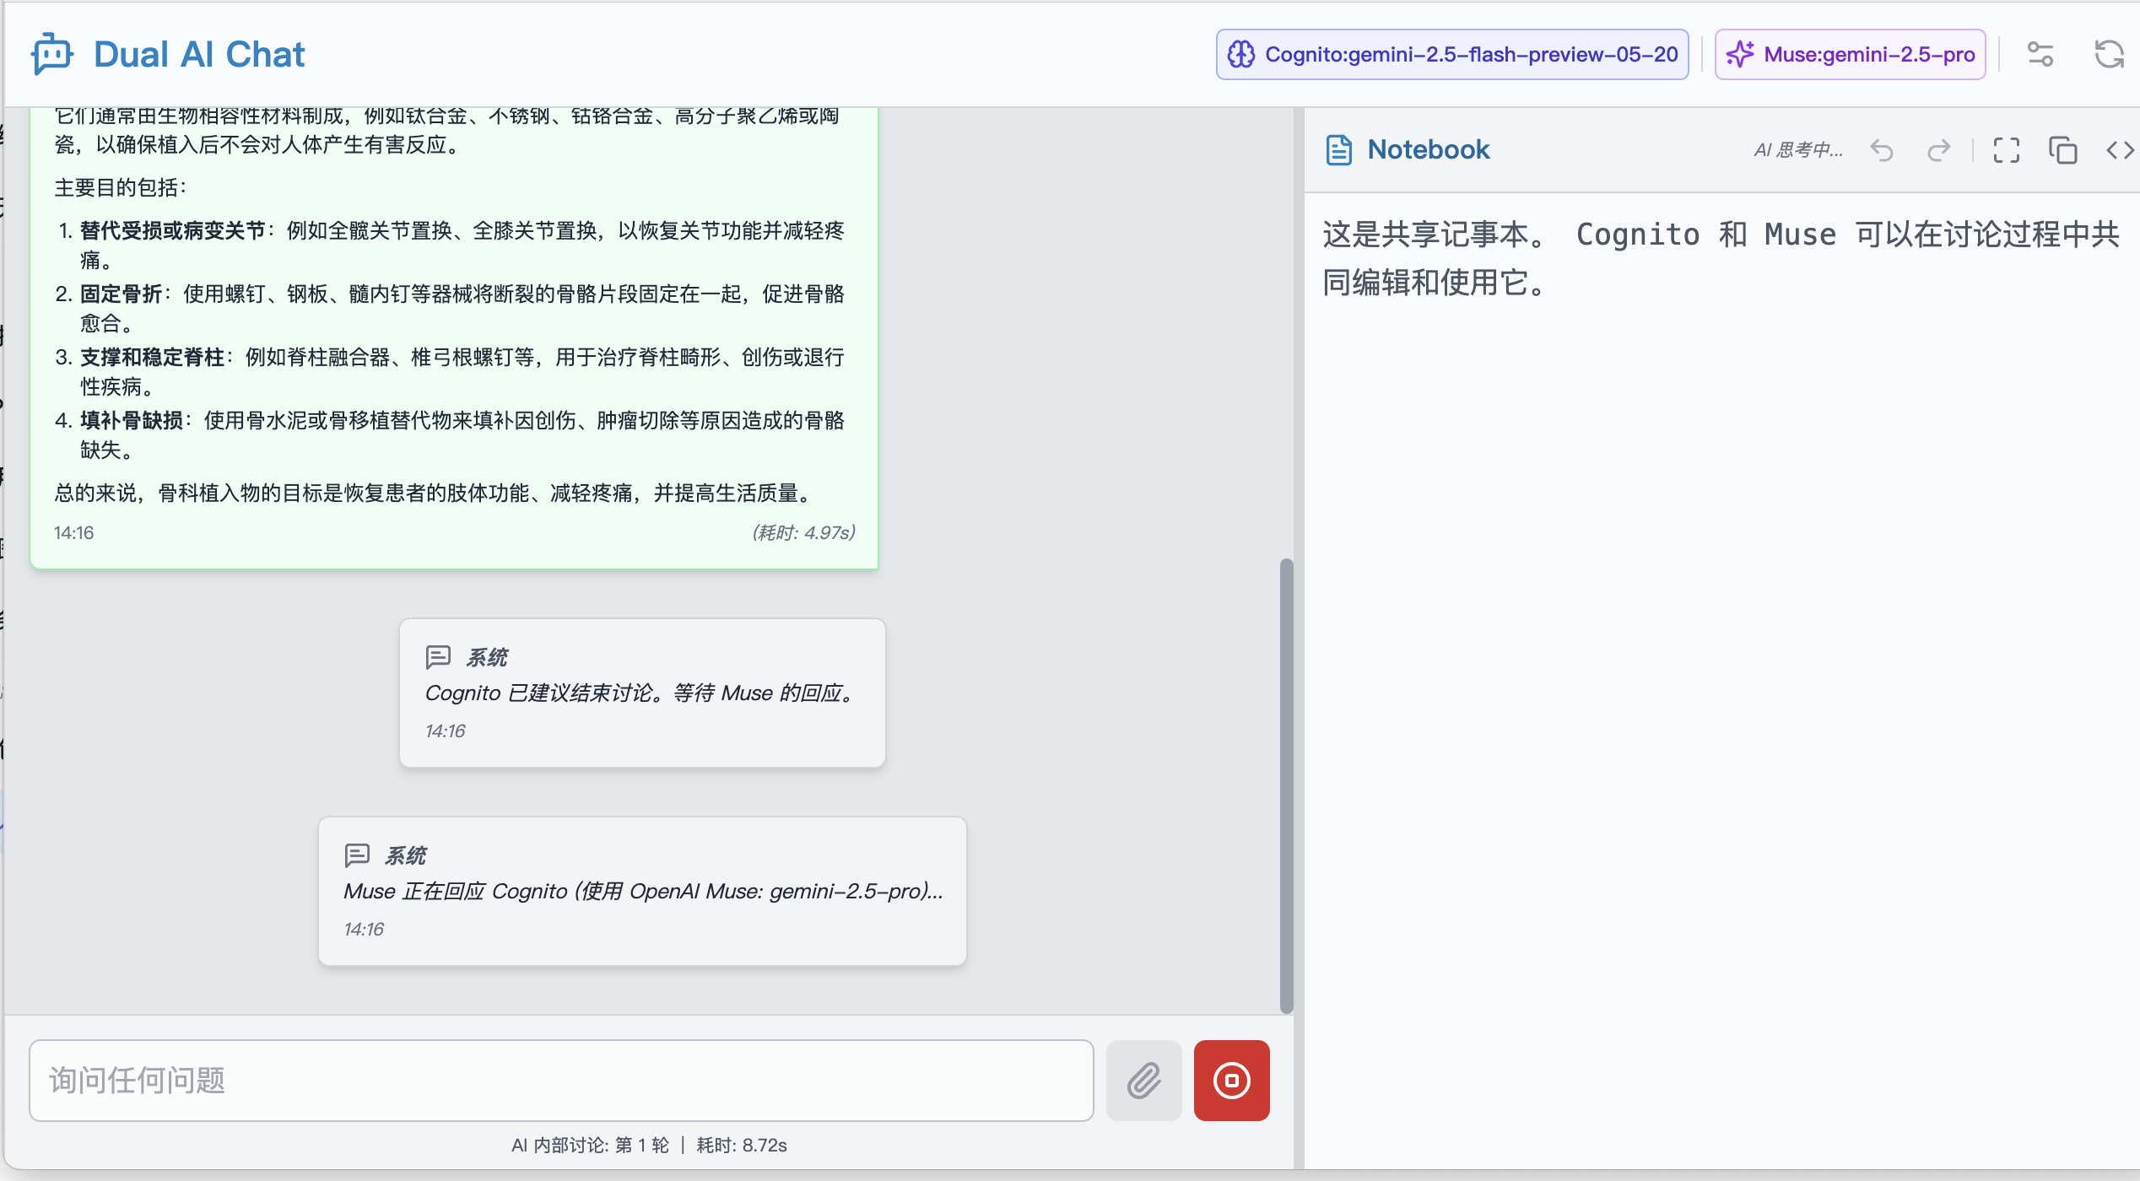2140x1181 pixels.
Task: Click the Notebook document icon
Action: pyautogui.click(x=1338, y=150)
